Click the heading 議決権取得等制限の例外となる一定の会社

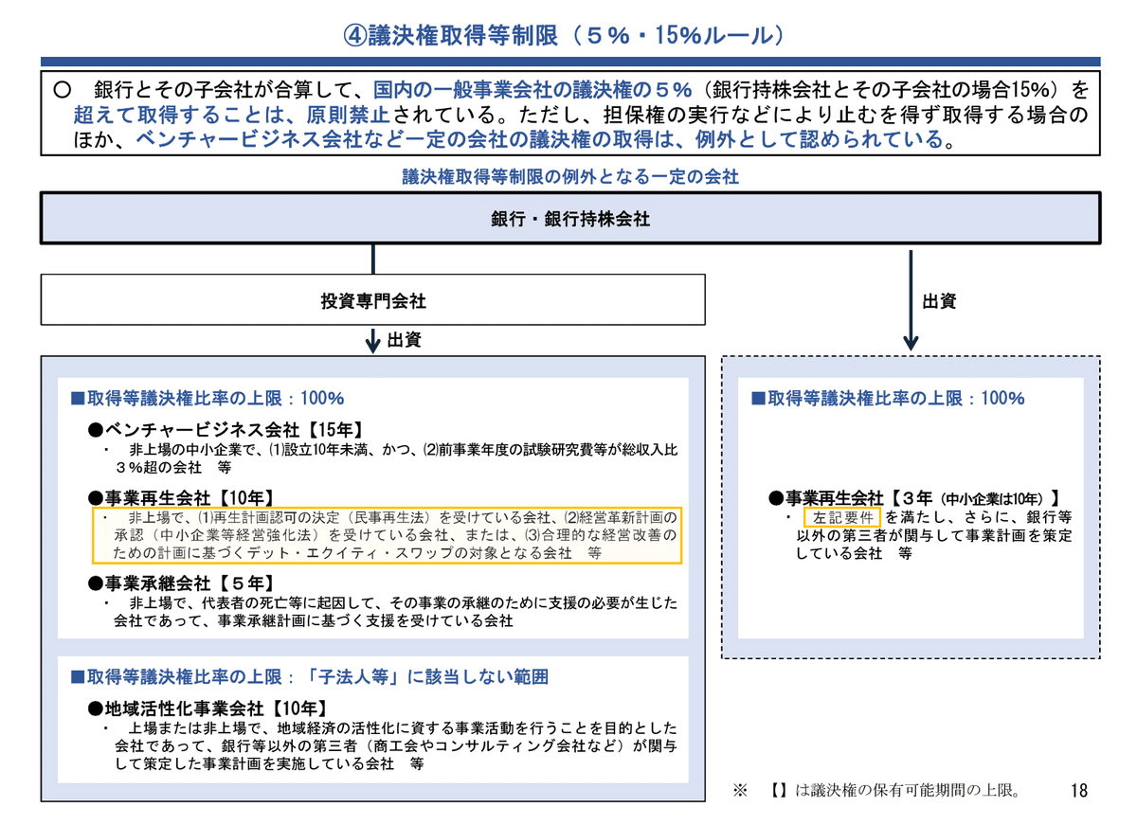point(568,175)
